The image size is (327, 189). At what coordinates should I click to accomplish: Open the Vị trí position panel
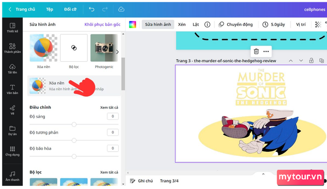(301, 24)
